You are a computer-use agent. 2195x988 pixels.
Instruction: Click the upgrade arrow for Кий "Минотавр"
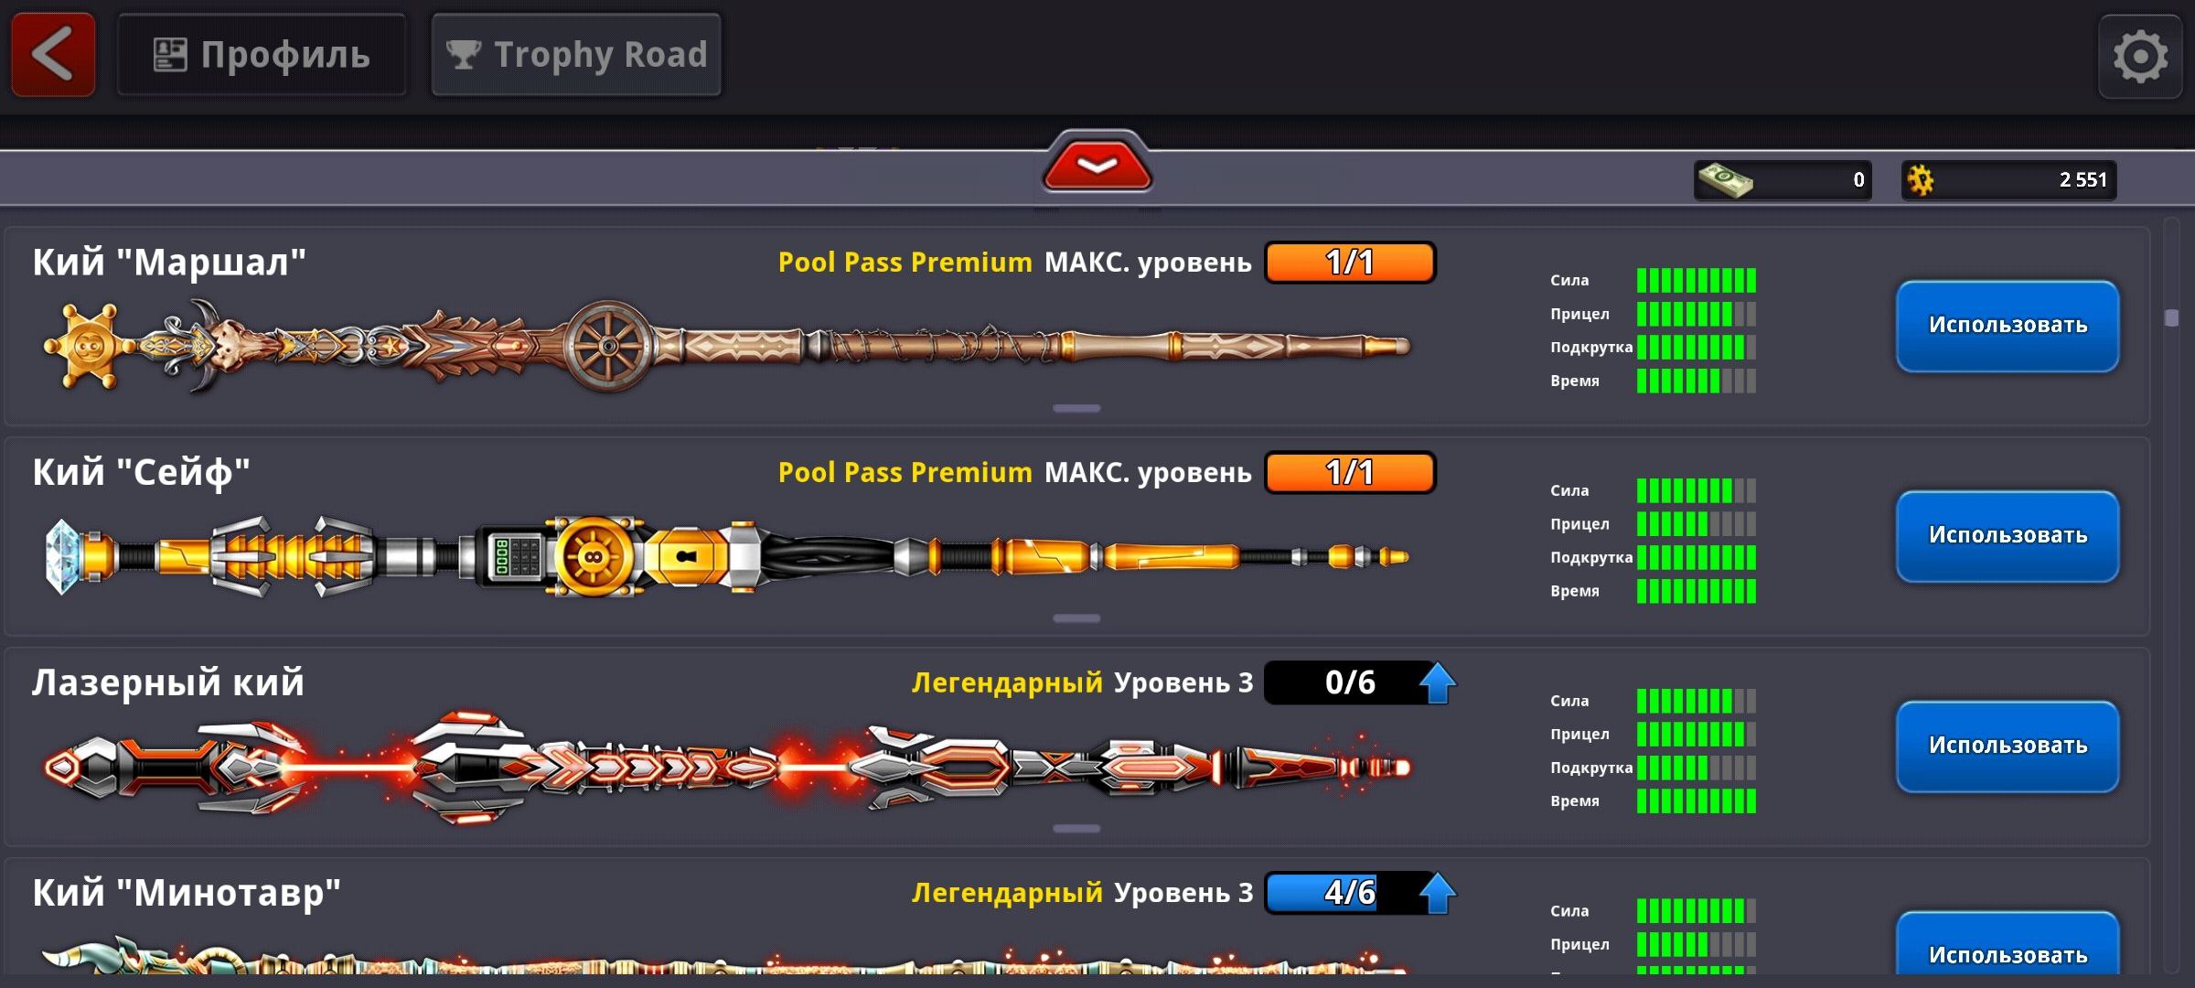tap(1437, 893)
